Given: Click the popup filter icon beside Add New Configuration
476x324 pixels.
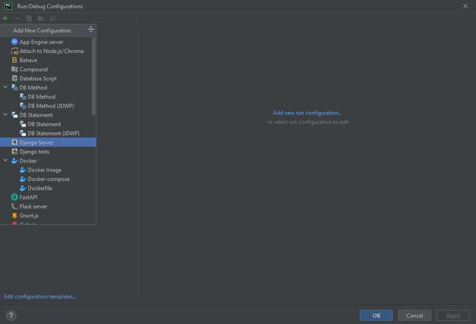Looking at the screenshot, I should 91,29.
